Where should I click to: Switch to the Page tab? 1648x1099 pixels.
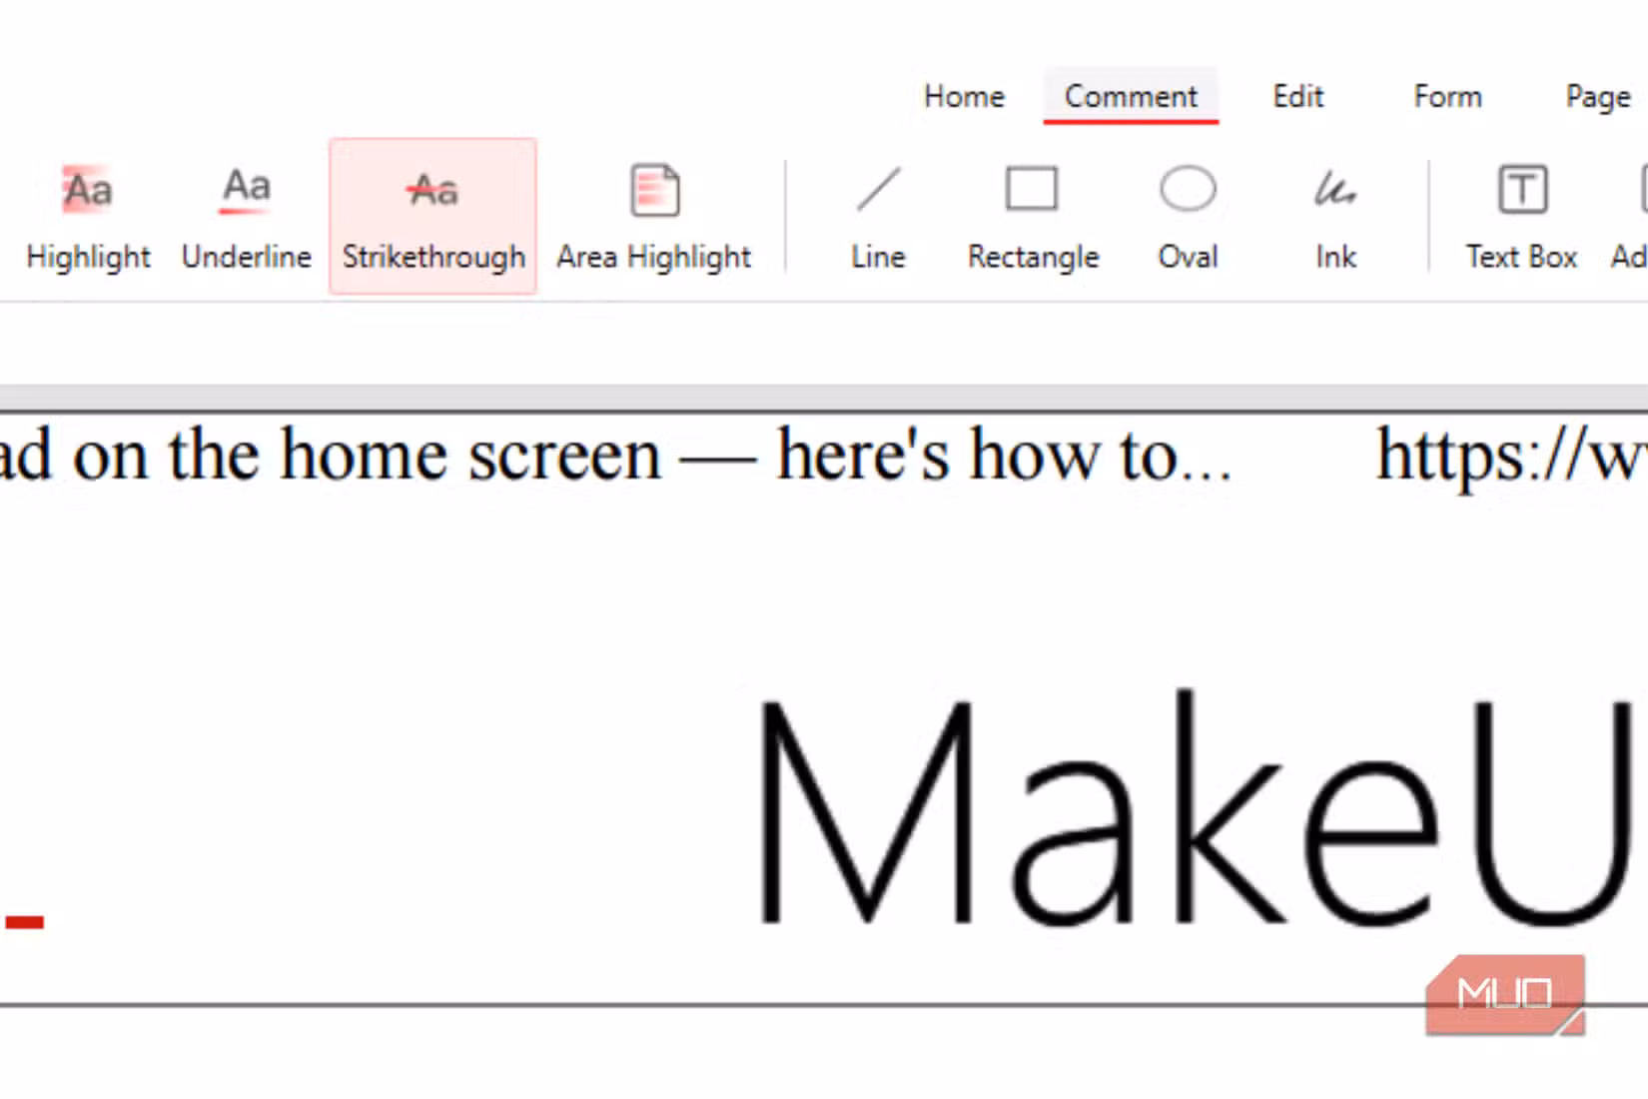pyautogui.click(x=1598, y=97)
